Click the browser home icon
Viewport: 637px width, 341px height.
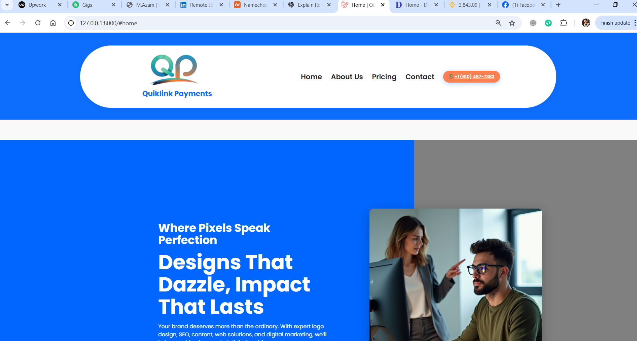(53, 23)
